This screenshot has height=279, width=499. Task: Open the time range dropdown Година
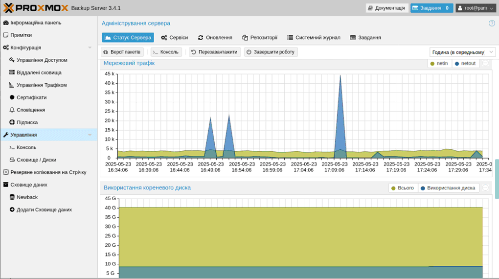462,52
